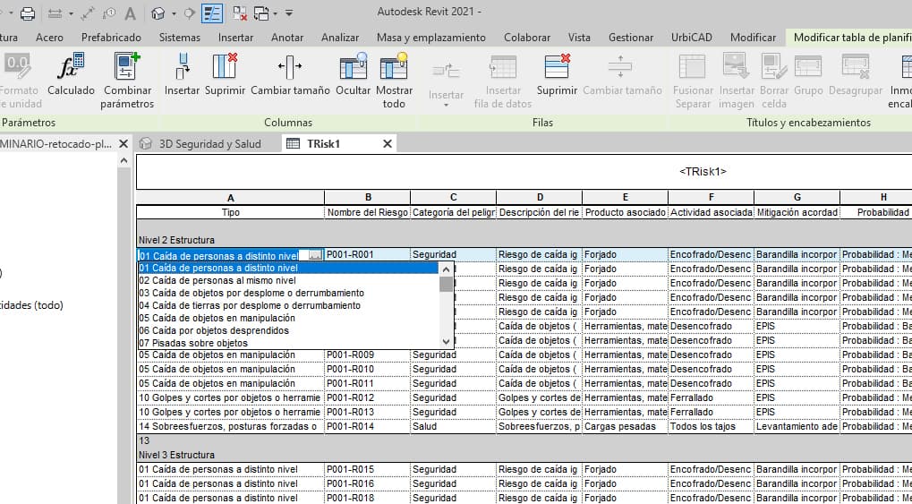Click cell P001-R014
The image size is (912, 504).
point(368,427)
